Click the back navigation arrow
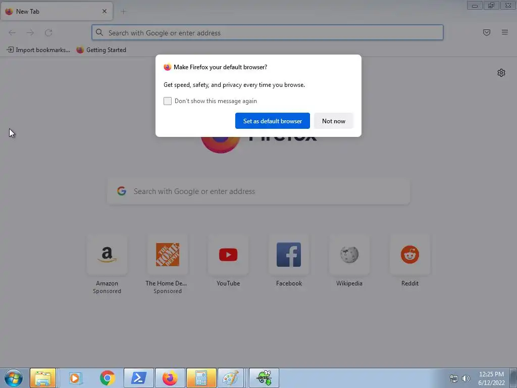Image resolution: width=517 pixels, height=388 pixels. tap(12, 32)
